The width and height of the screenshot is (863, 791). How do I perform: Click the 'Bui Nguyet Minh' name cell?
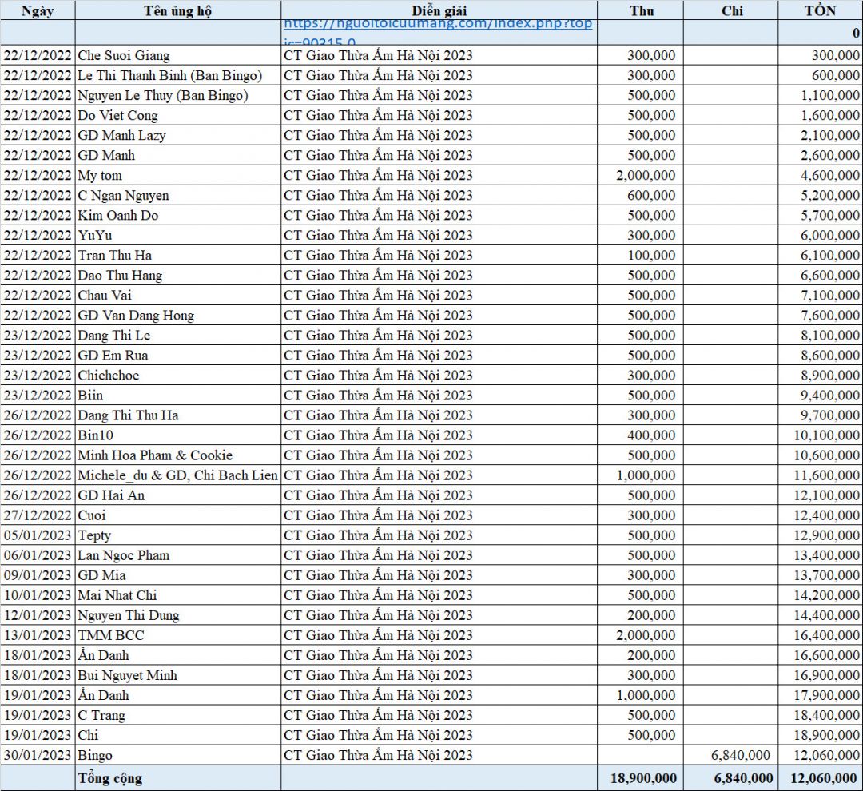click(127, 675)
